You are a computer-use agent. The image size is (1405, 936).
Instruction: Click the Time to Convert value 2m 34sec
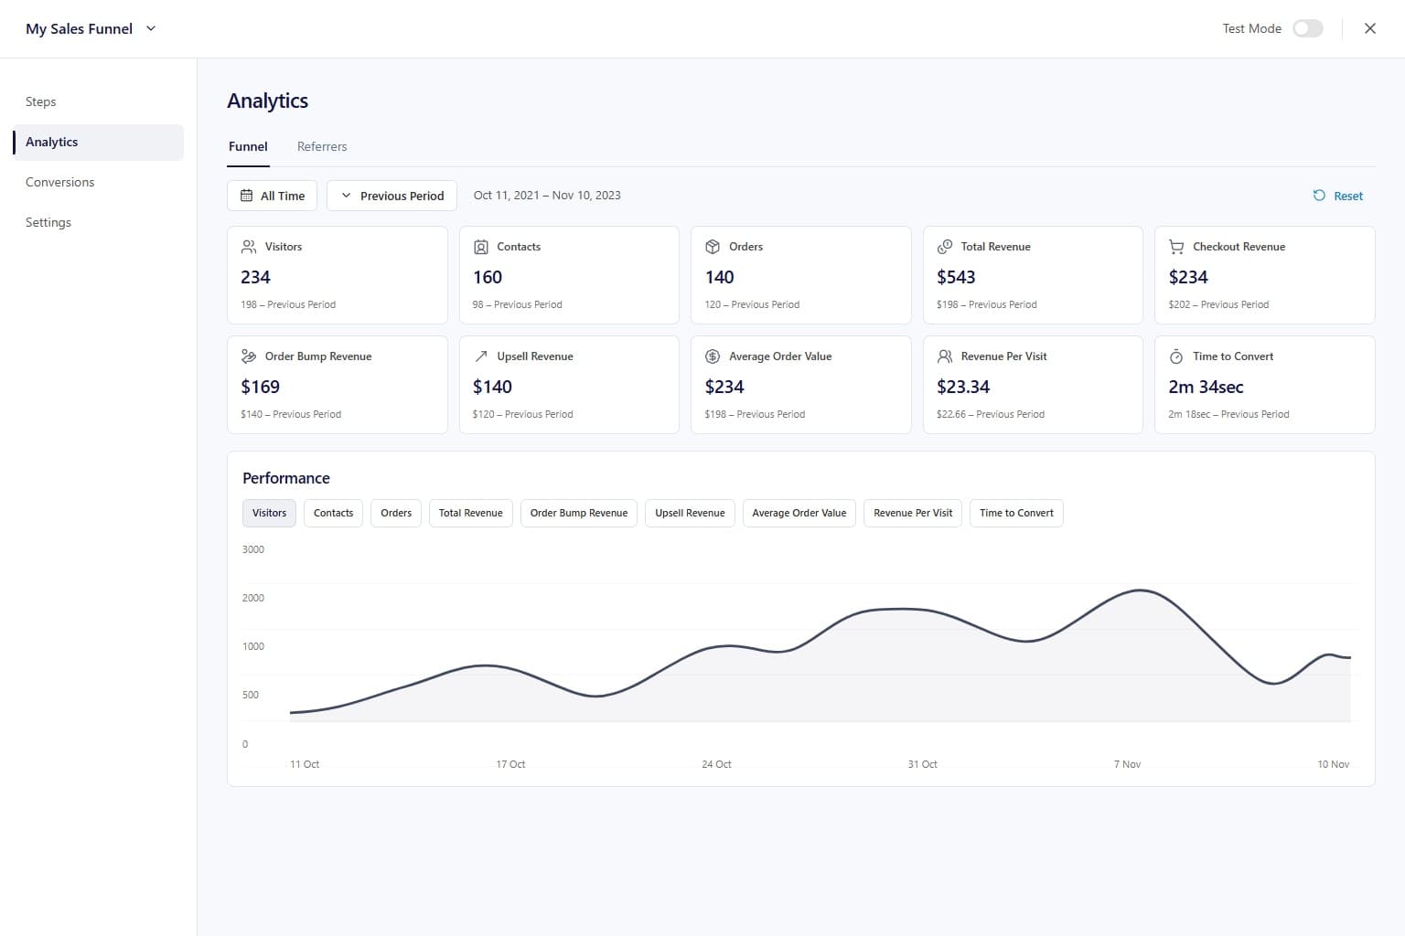coord(1206,387)
